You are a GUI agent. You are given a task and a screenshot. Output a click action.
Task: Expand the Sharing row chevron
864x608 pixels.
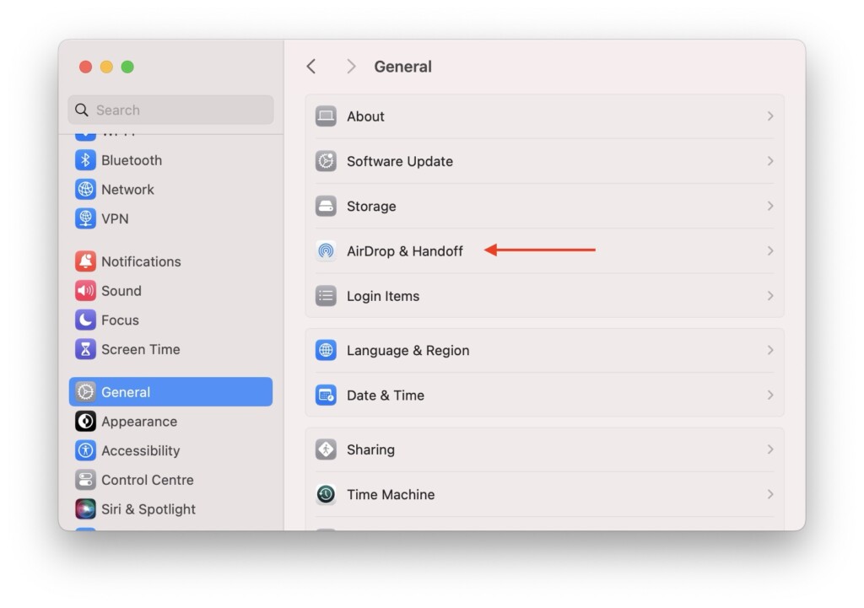click(x=770, y=449)
